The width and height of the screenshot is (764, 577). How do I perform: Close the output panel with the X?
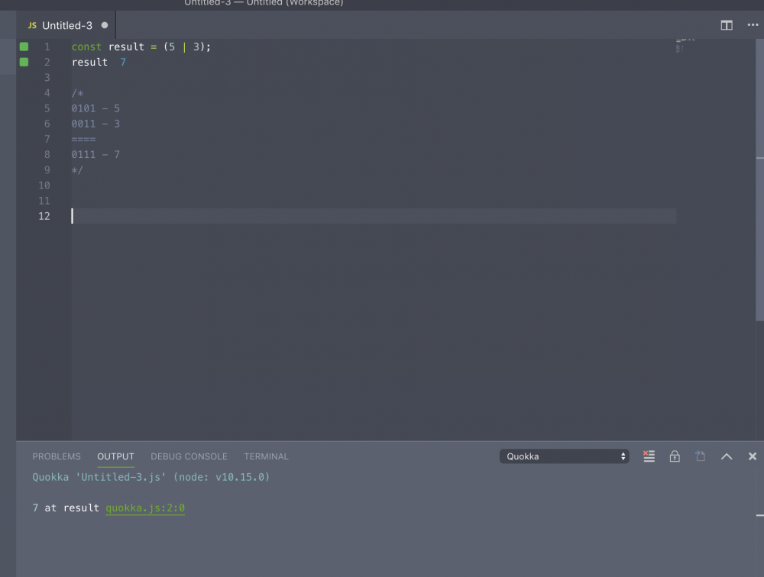click(752, 456)
